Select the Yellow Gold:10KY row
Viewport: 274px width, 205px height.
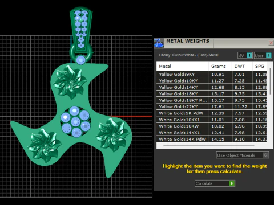point(211,81)
